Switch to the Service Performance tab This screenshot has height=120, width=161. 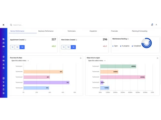pos(17,31)
